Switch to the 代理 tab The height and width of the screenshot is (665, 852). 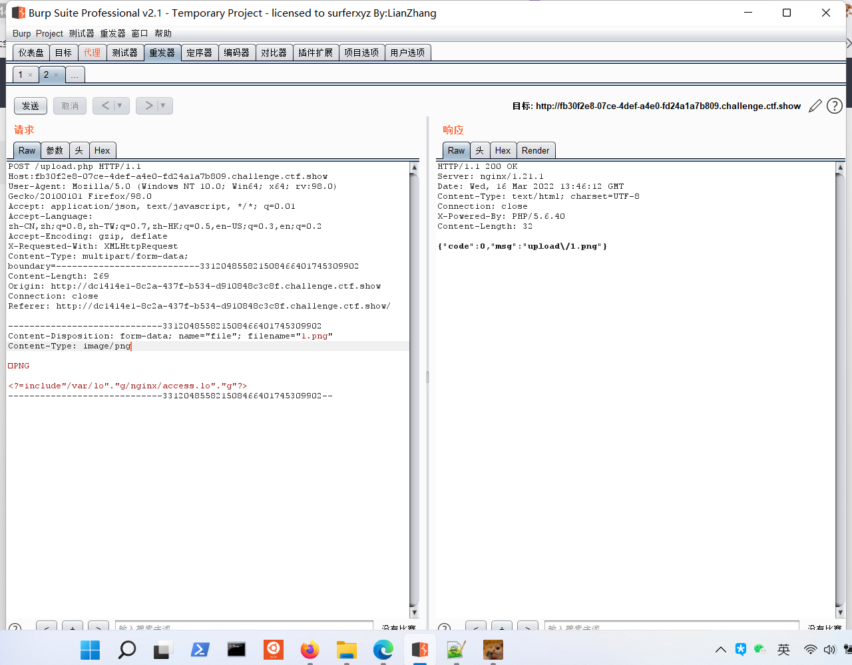[x=92, y=53]
